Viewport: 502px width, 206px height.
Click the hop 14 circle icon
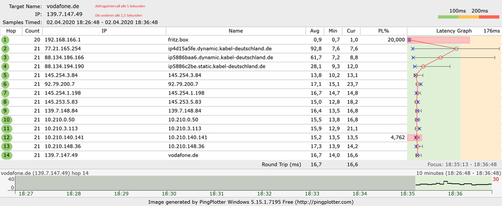tap(6, 155)
